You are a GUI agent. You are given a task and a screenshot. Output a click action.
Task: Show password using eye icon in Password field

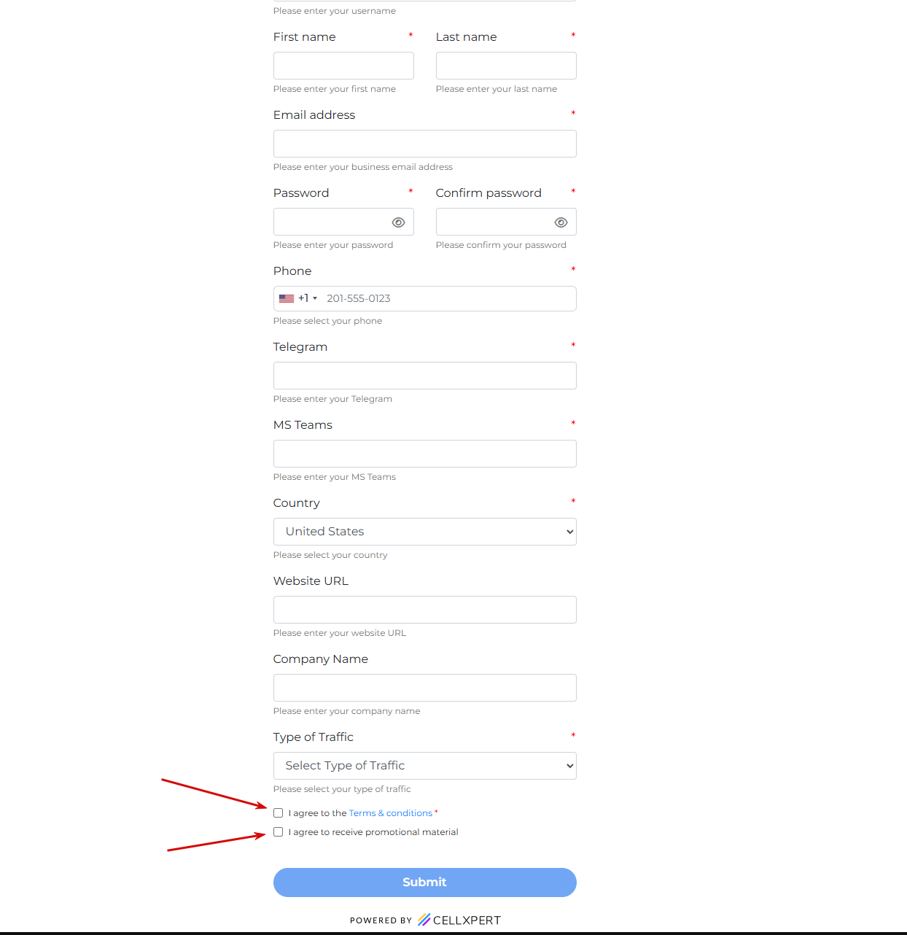(398, 222)
